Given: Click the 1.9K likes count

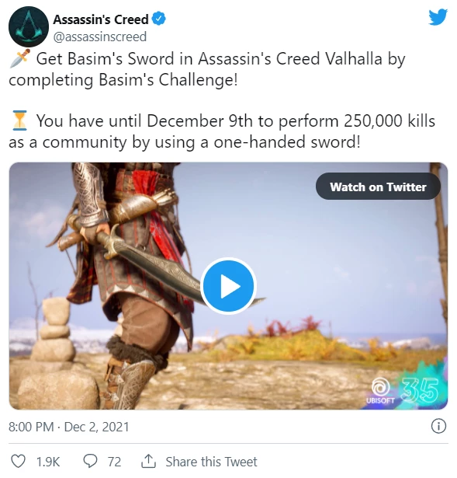Looking at the screenshot, I should [x=48, y=462].
